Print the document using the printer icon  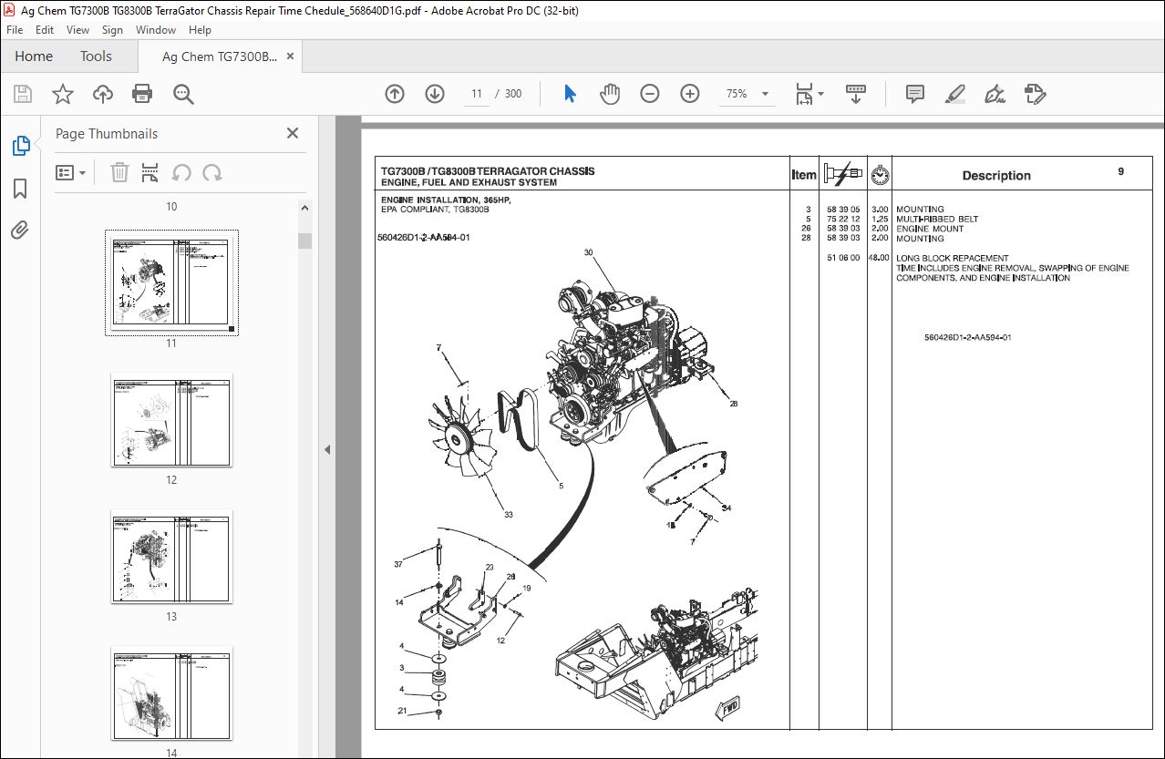[x=142, y=94]
